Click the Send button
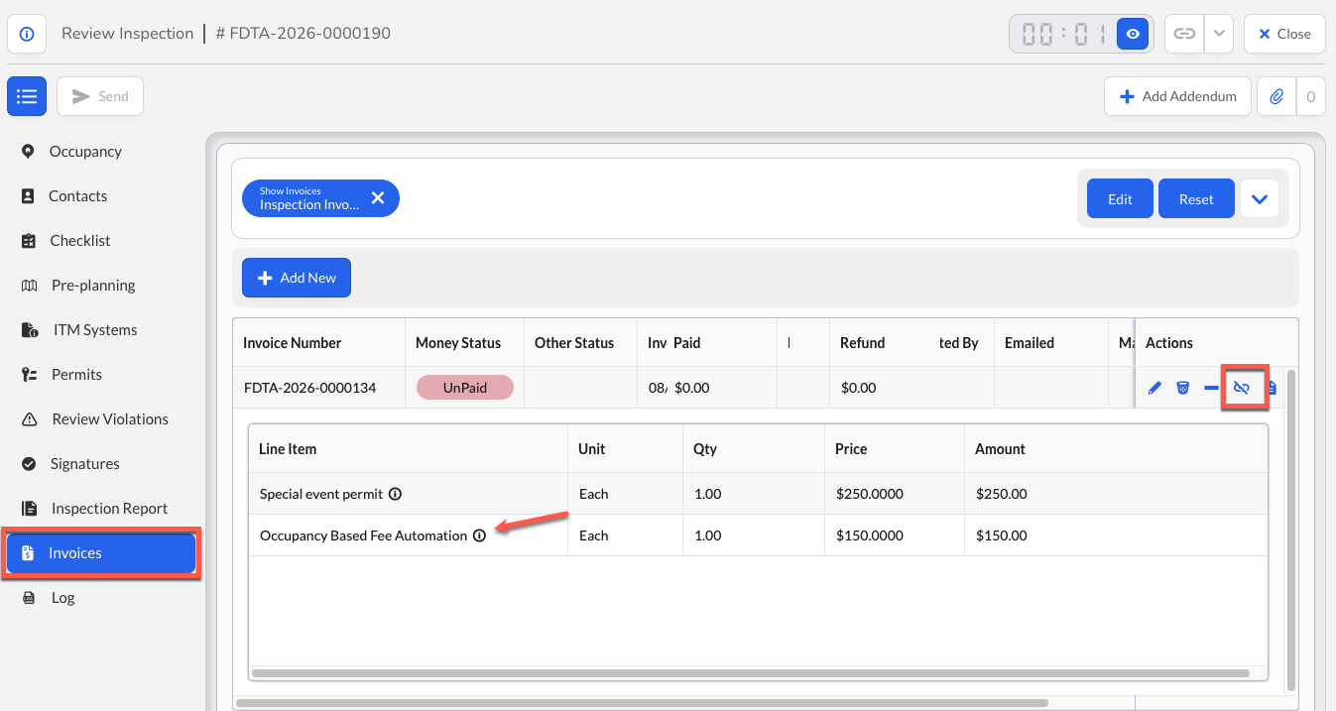The width and height of the screenshot is (1336, 711). [x=100, y=96]
